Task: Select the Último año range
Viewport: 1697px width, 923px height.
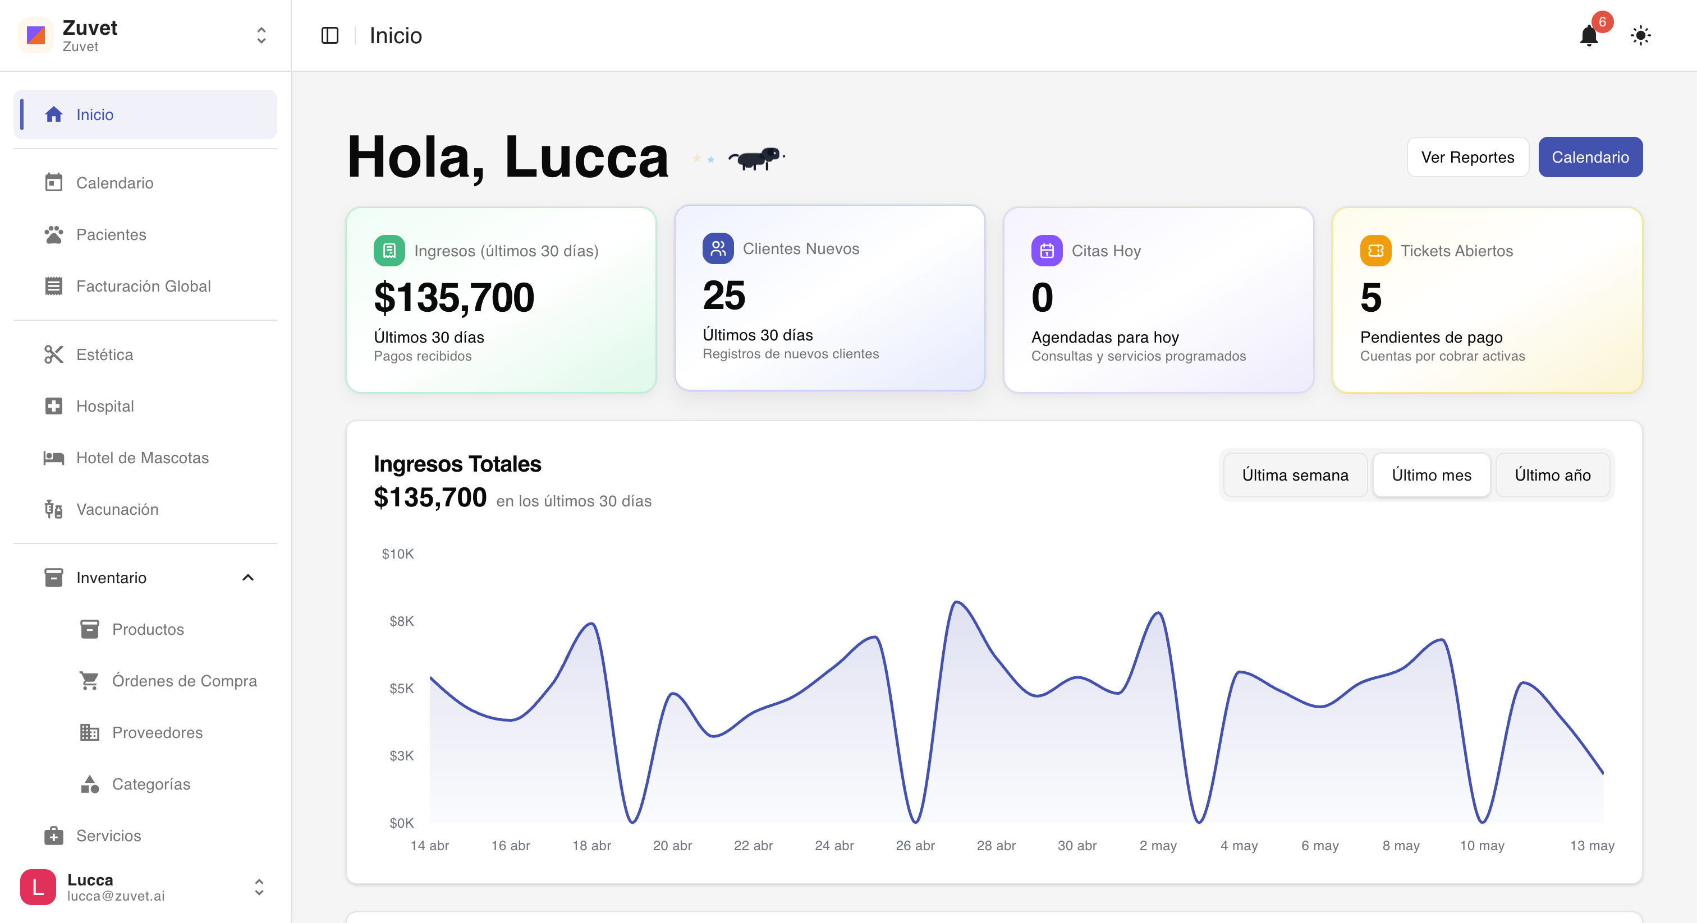Action: click(x=1552, y=474)
